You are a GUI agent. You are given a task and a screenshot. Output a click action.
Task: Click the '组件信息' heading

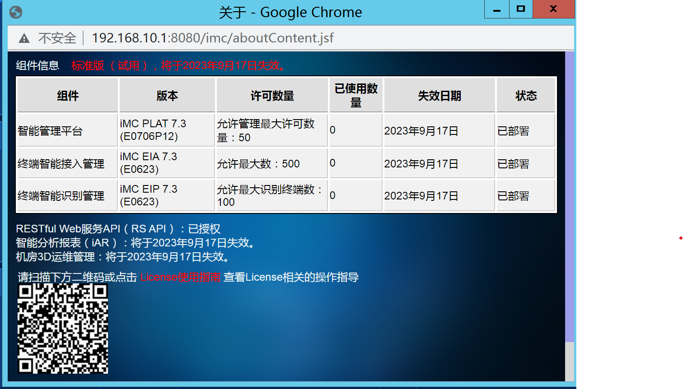[37, 65]
